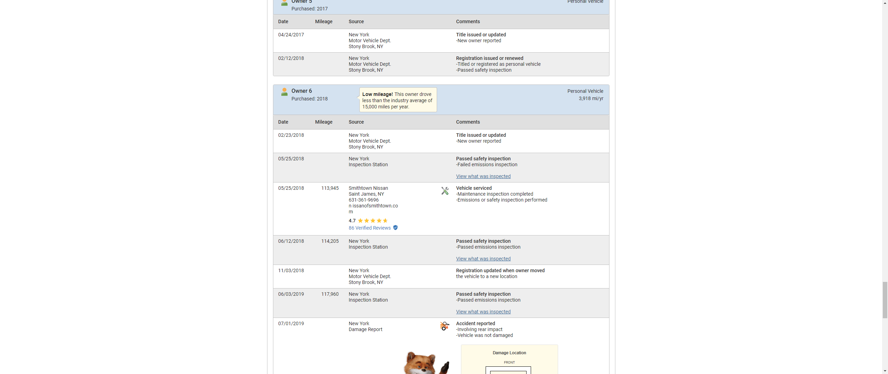View what was inspected on 05/25/2018
The width and height of the screenshot is (888, 374).
point(483,176)
